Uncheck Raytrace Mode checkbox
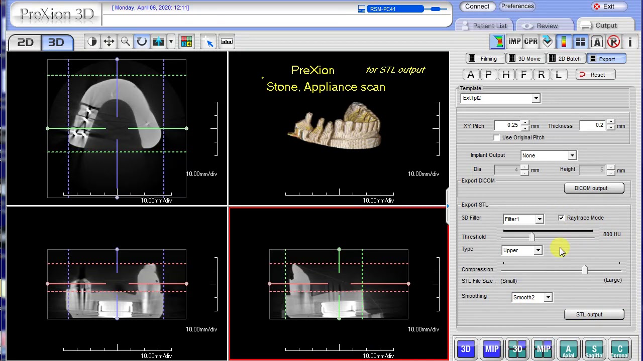Image resolution: width=643 pixels, height=361 pixels. point(561,218)
